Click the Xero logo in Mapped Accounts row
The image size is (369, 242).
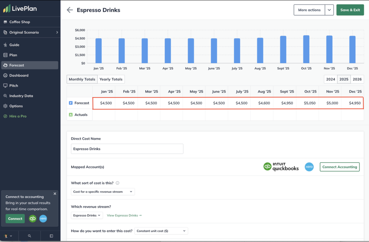pos(309,167)
